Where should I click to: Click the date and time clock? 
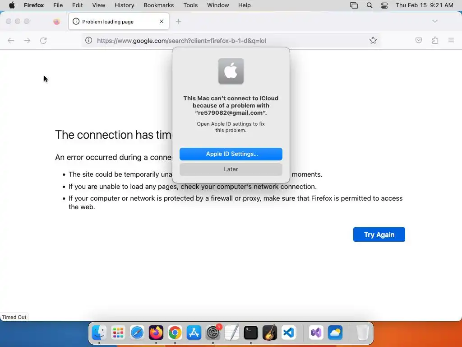click(x=424, y=5)
